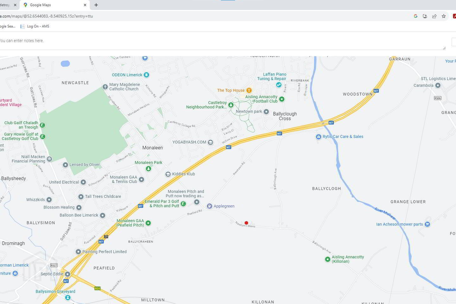Click the Monaleen GAA (Peafield Pitch) pin
This screenshot has width=456, height=304.
[x=148, y=223]
